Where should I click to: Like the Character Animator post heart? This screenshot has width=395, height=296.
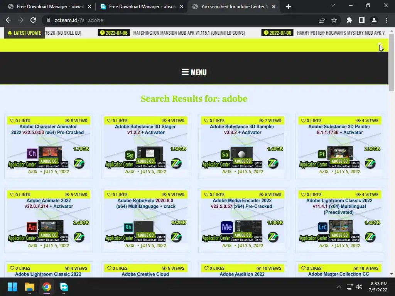tap(12, 121)
